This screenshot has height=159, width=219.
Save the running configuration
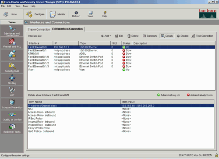click(x=90, y=14)
